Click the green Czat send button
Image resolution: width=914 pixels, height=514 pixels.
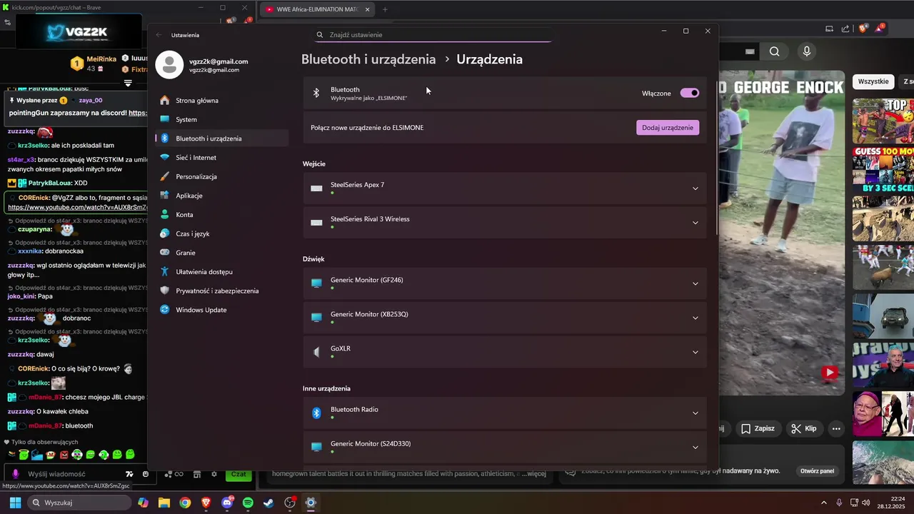(x=238, y=474)
